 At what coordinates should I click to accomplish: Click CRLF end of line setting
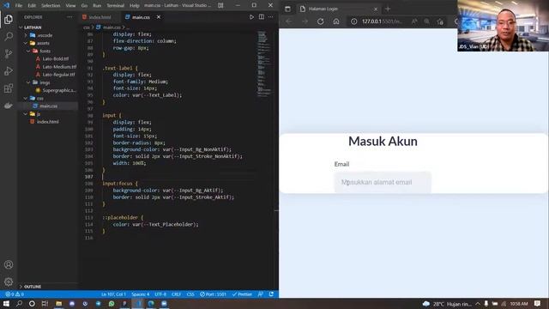click(x=177, y=294)
